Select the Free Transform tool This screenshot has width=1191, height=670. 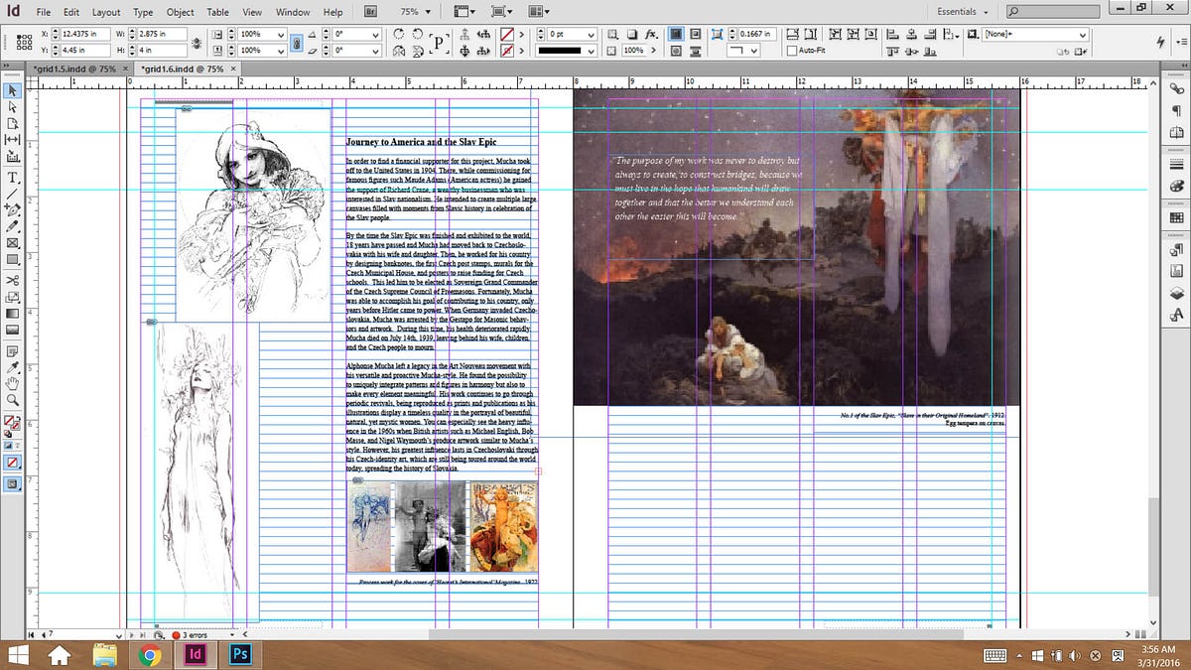[x=12, y=298]
